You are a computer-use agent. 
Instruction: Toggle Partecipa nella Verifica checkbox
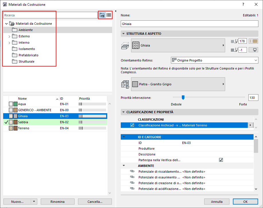coord(221,160)
